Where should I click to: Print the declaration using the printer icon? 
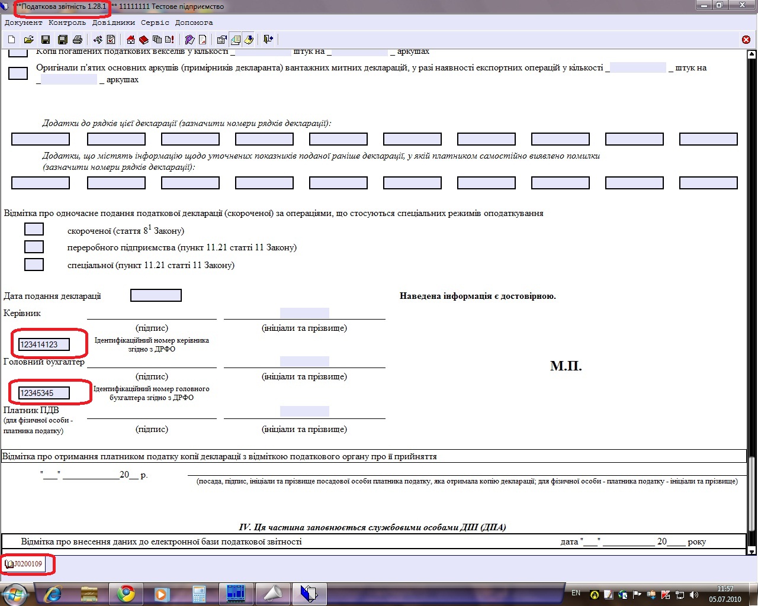(78, 40)
